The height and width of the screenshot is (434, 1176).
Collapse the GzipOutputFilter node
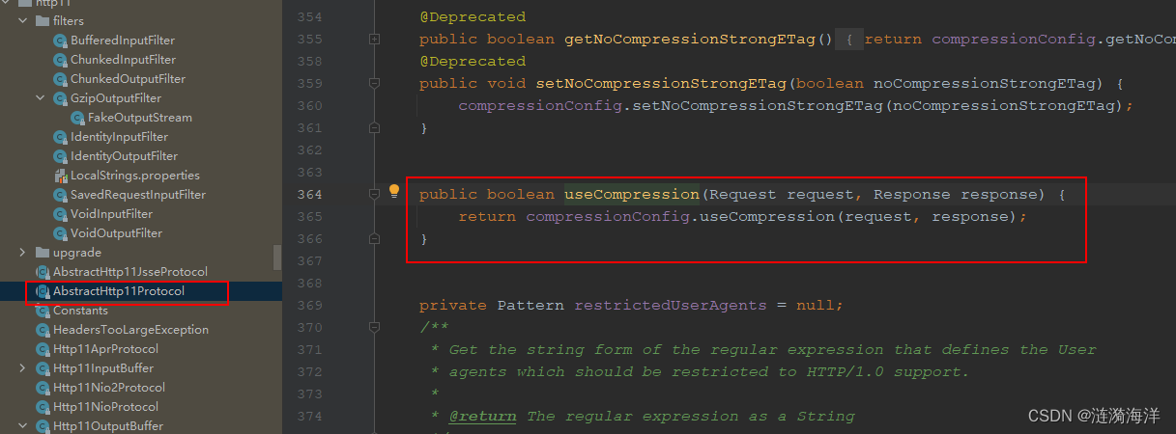point(41,98)
